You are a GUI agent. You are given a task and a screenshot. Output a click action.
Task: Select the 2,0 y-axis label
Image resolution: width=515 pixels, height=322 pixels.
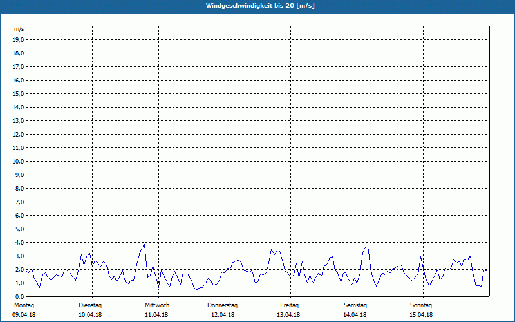[19, 269]
